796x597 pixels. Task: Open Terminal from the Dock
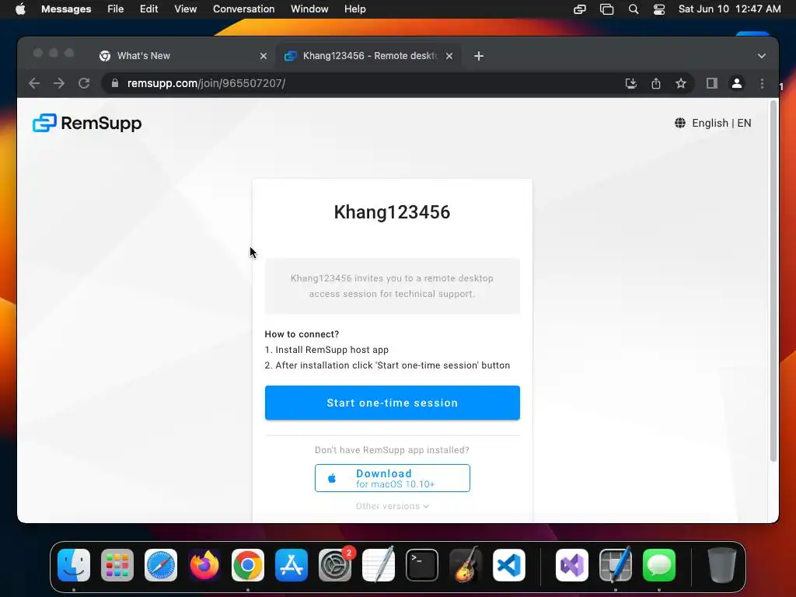pyautogui.click(x=422, y=565)
